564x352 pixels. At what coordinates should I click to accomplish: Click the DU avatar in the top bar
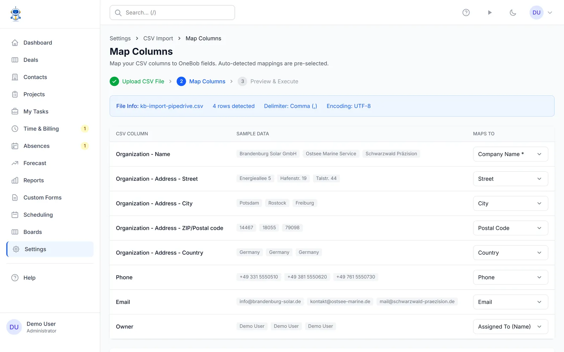coord(537,13)
